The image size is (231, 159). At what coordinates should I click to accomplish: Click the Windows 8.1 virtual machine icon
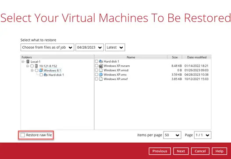pyautogui.click(x=41, y=70)
